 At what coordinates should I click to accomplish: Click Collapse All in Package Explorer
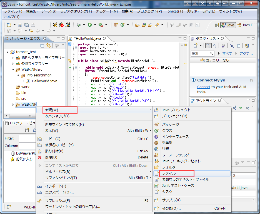[x=42, y=46]
